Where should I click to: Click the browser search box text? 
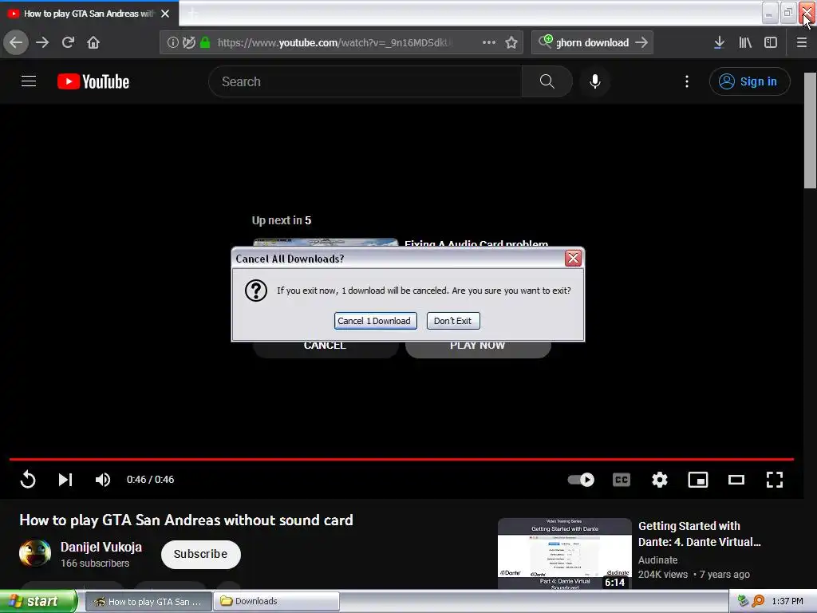(x=592, y=43)
